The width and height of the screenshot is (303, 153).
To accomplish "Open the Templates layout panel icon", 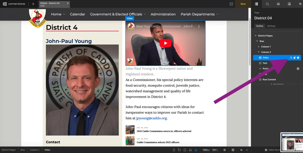I will pyautogui.click(x=289, y=4).
